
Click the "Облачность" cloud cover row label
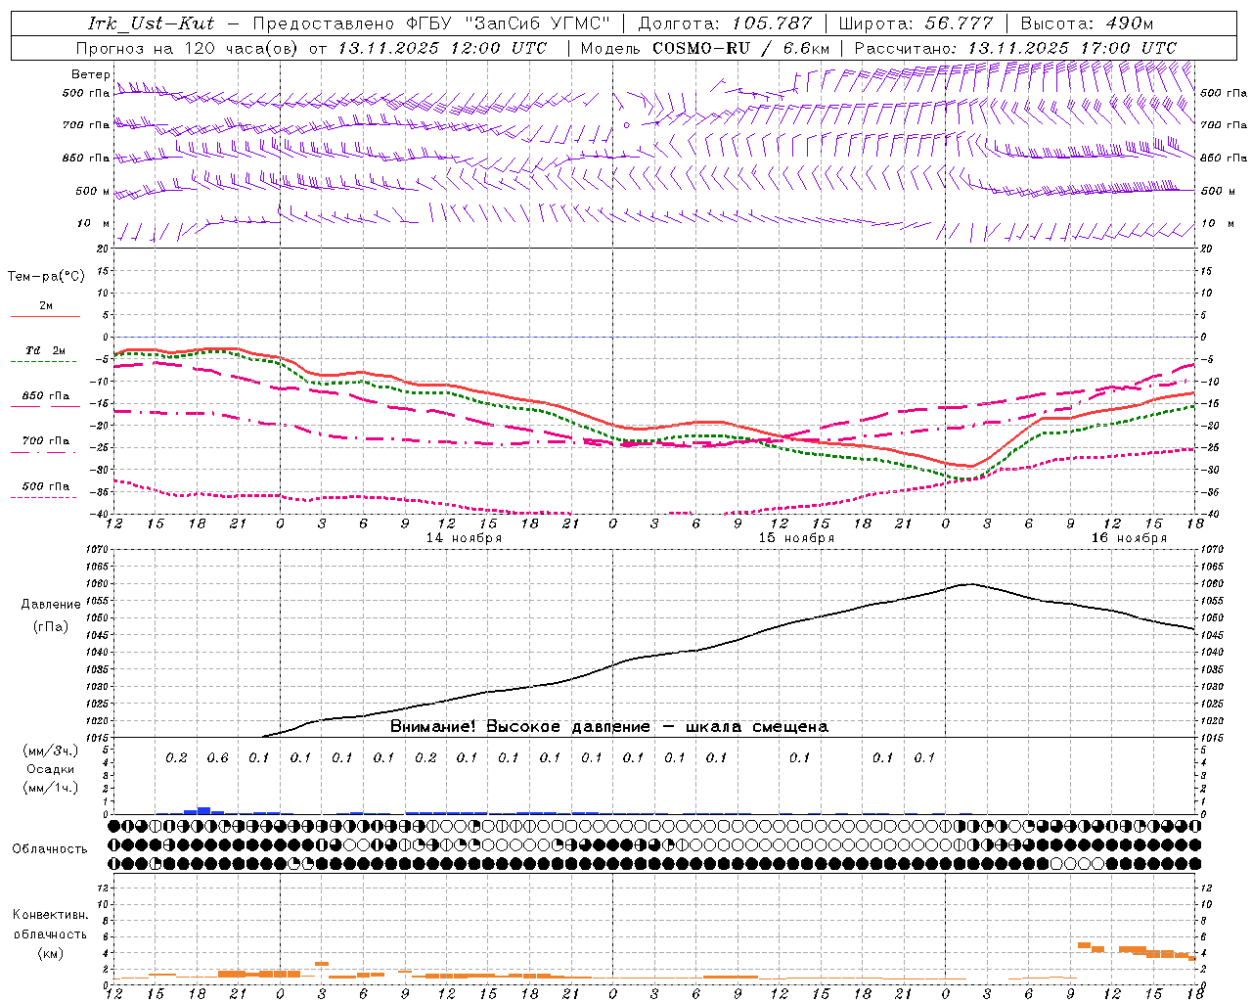click(50, 849)
